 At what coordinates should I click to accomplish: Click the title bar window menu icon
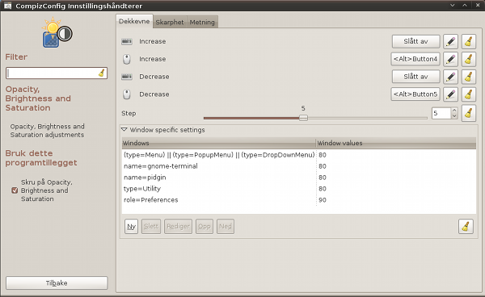(7, 6)
